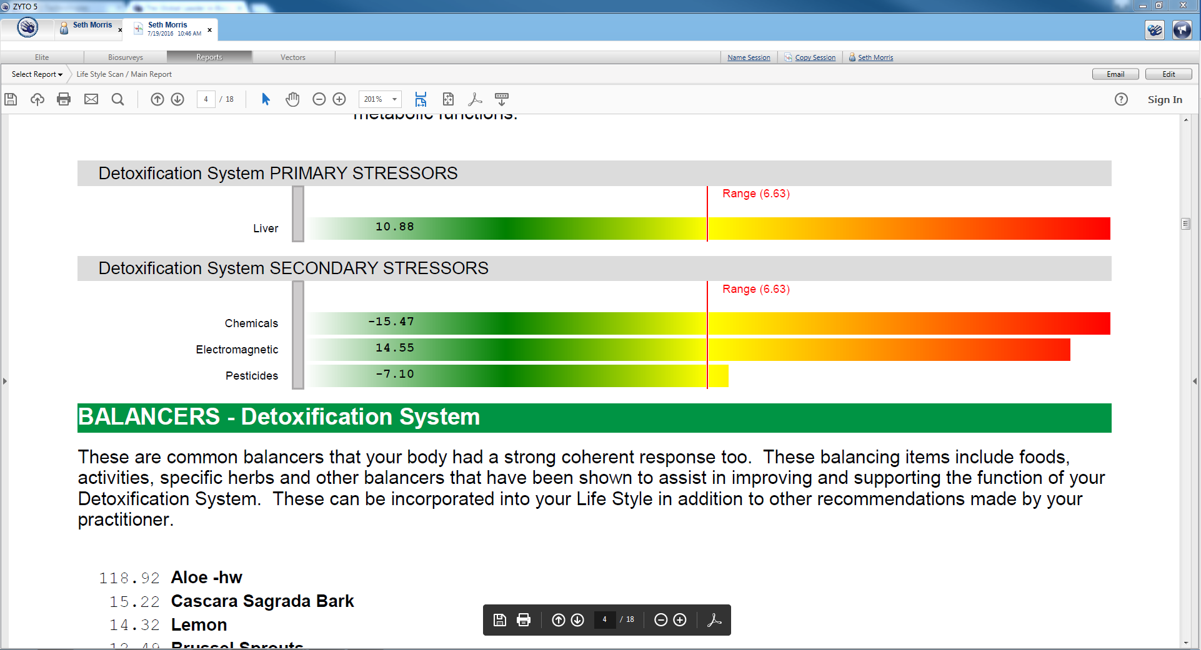Save the report using the disk icon
The height and width of the screenshot is (650, 1201).
(x=11, y=99)
